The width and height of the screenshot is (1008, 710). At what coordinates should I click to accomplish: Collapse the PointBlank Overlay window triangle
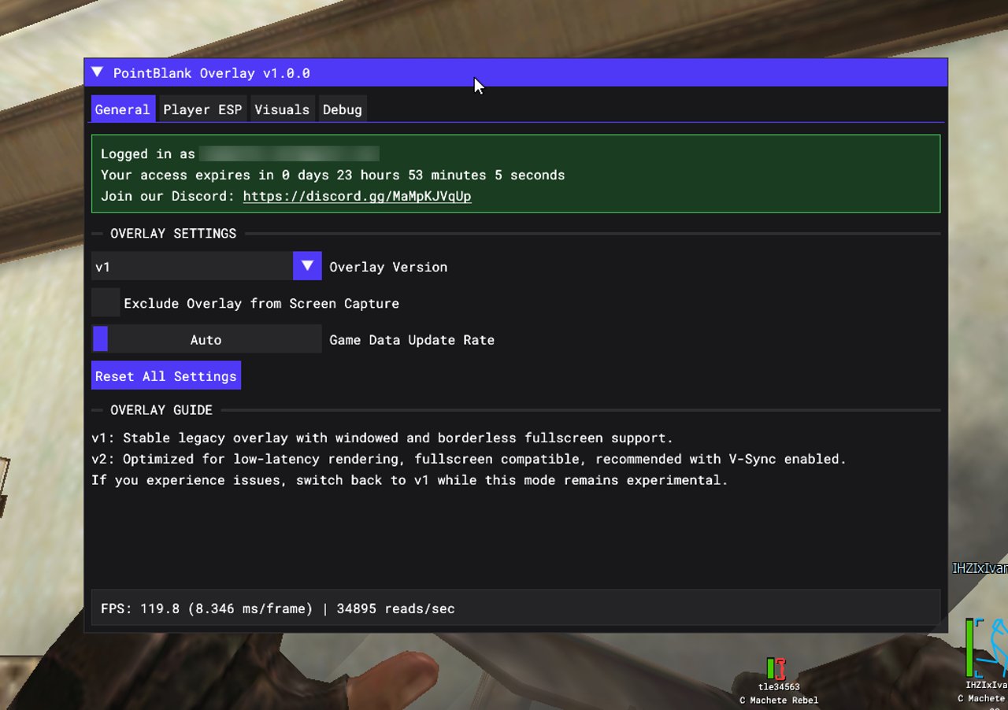[x=97, y=72]
